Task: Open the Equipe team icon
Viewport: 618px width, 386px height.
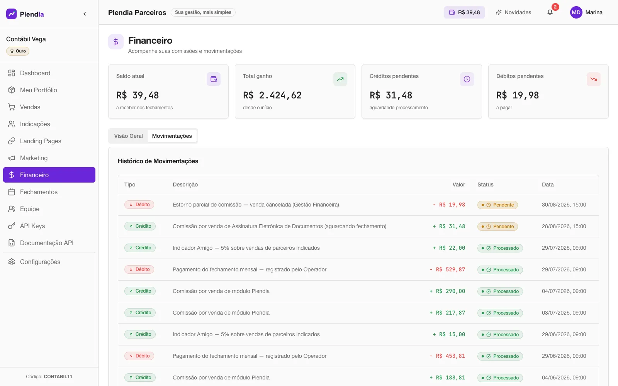Action: [x=12, y=209]
